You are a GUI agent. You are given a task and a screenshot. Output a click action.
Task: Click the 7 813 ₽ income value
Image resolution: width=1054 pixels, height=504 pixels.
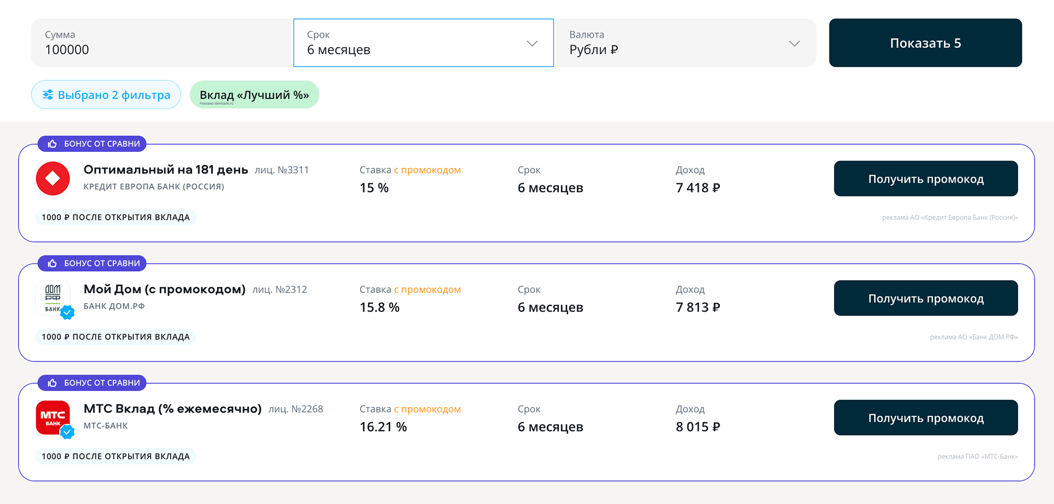click(698, 307)
